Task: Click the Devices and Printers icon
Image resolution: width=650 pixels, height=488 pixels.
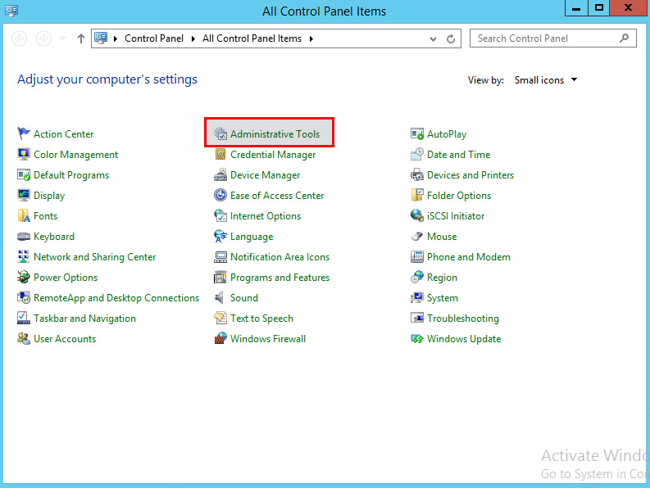Action: pyautogui.click(x=417, y=174)
